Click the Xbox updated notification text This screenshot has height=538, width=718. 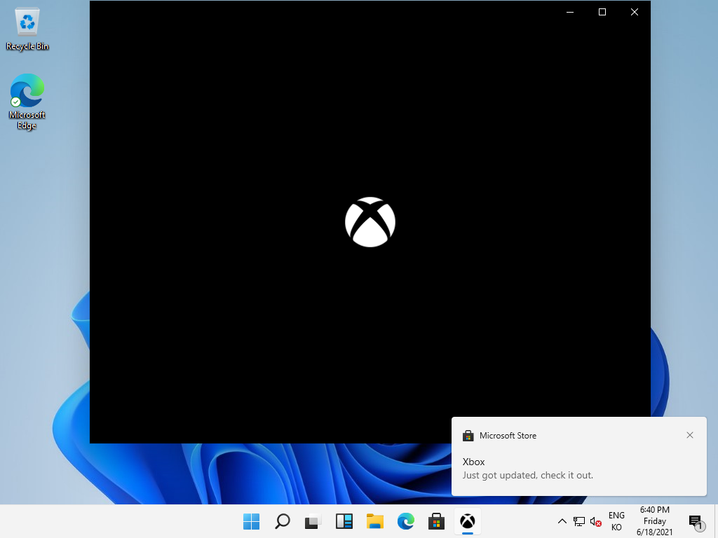click(x=527, y=475)
